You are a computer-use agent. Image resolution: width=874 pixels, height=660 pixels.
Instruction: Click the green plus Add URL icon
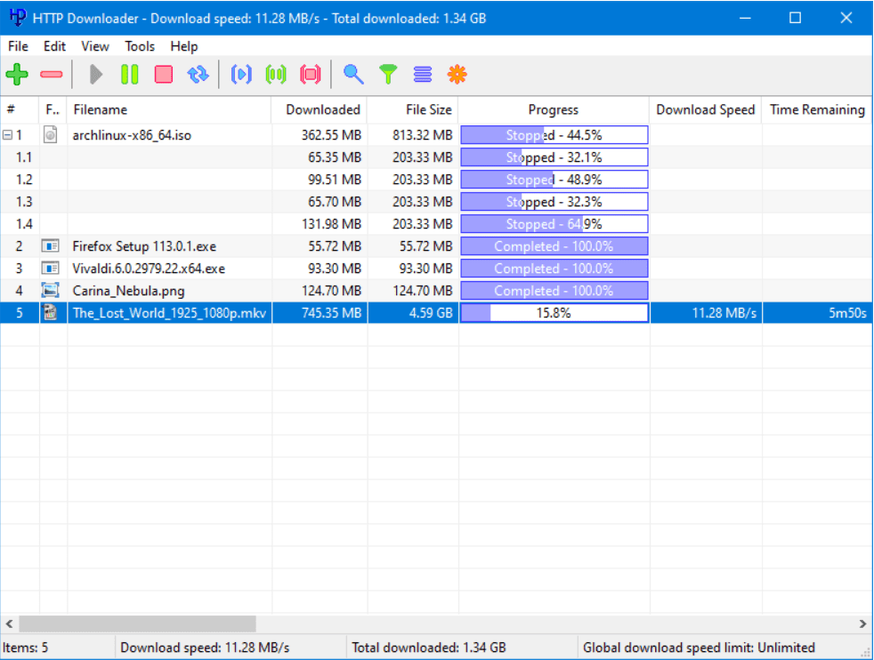click(x=17, y=74)
